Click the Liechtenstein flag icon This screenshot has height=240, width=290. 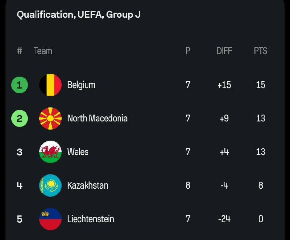tap(50, 219)
